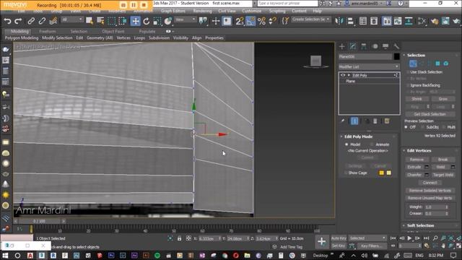Open Select by Name list
Screen dimensions: 462x260
point(100,21)
